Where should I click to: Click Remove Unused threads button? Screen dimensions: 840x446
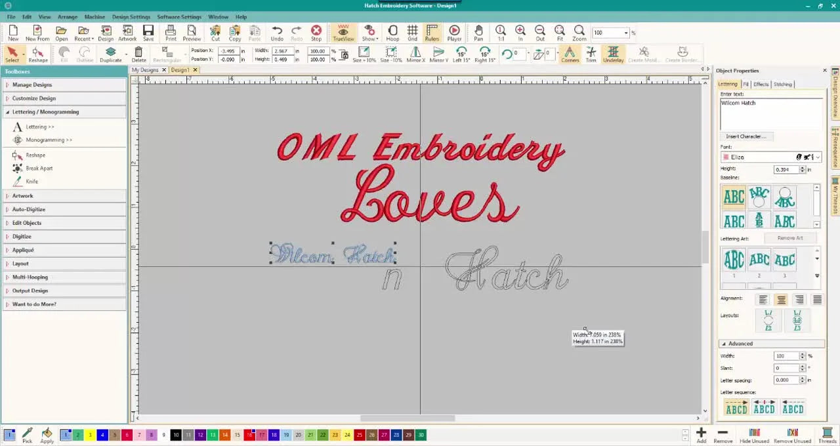click(x=792, y=434)
